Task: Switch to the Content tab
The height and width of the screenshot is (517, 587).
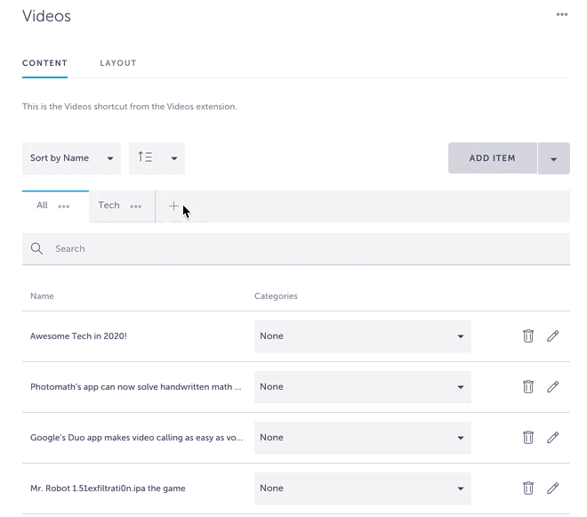Action: coord(45,63)
